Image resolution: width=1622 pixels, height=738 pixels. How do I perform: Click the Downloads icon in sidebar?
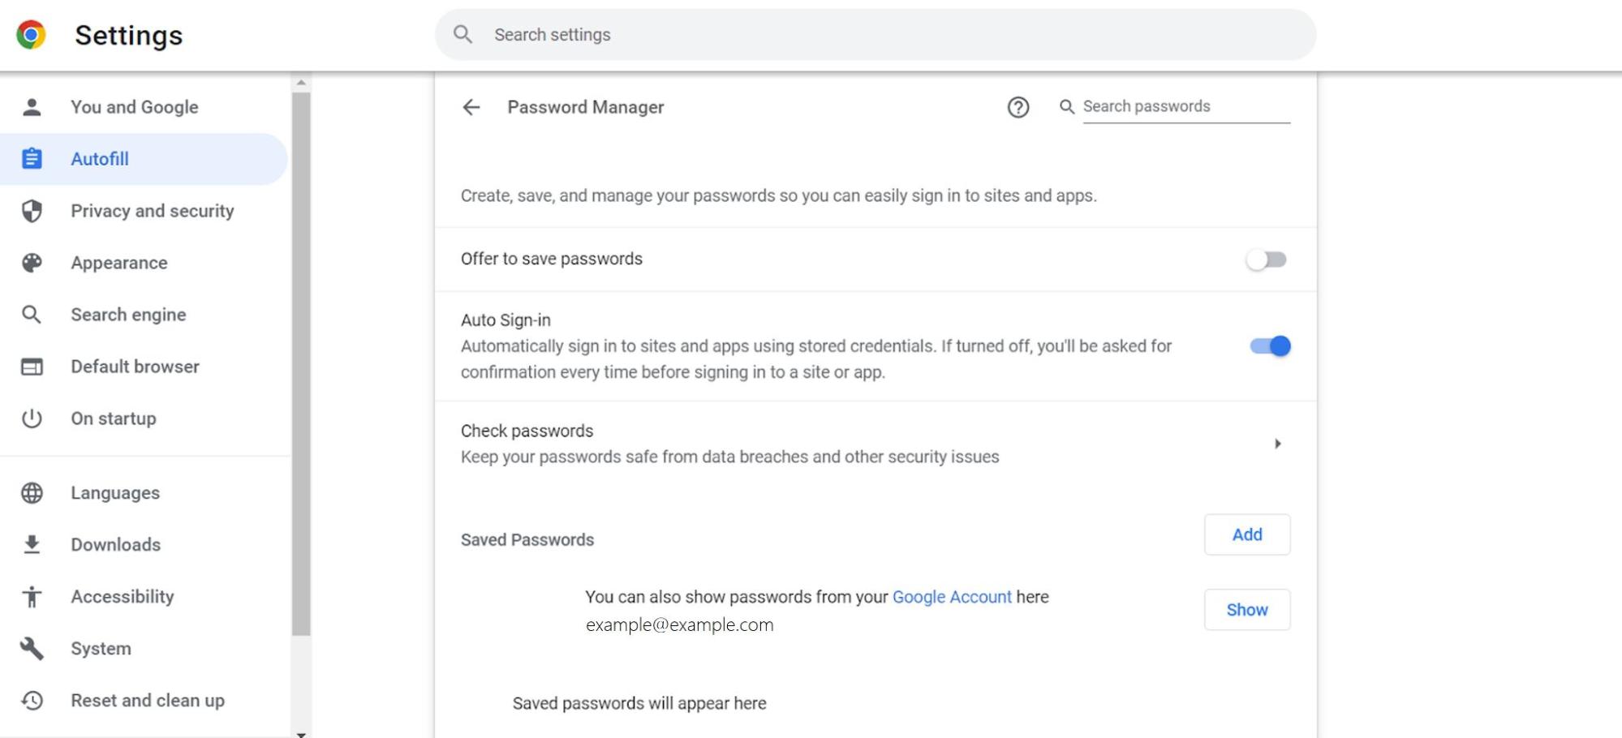point(32,544)
